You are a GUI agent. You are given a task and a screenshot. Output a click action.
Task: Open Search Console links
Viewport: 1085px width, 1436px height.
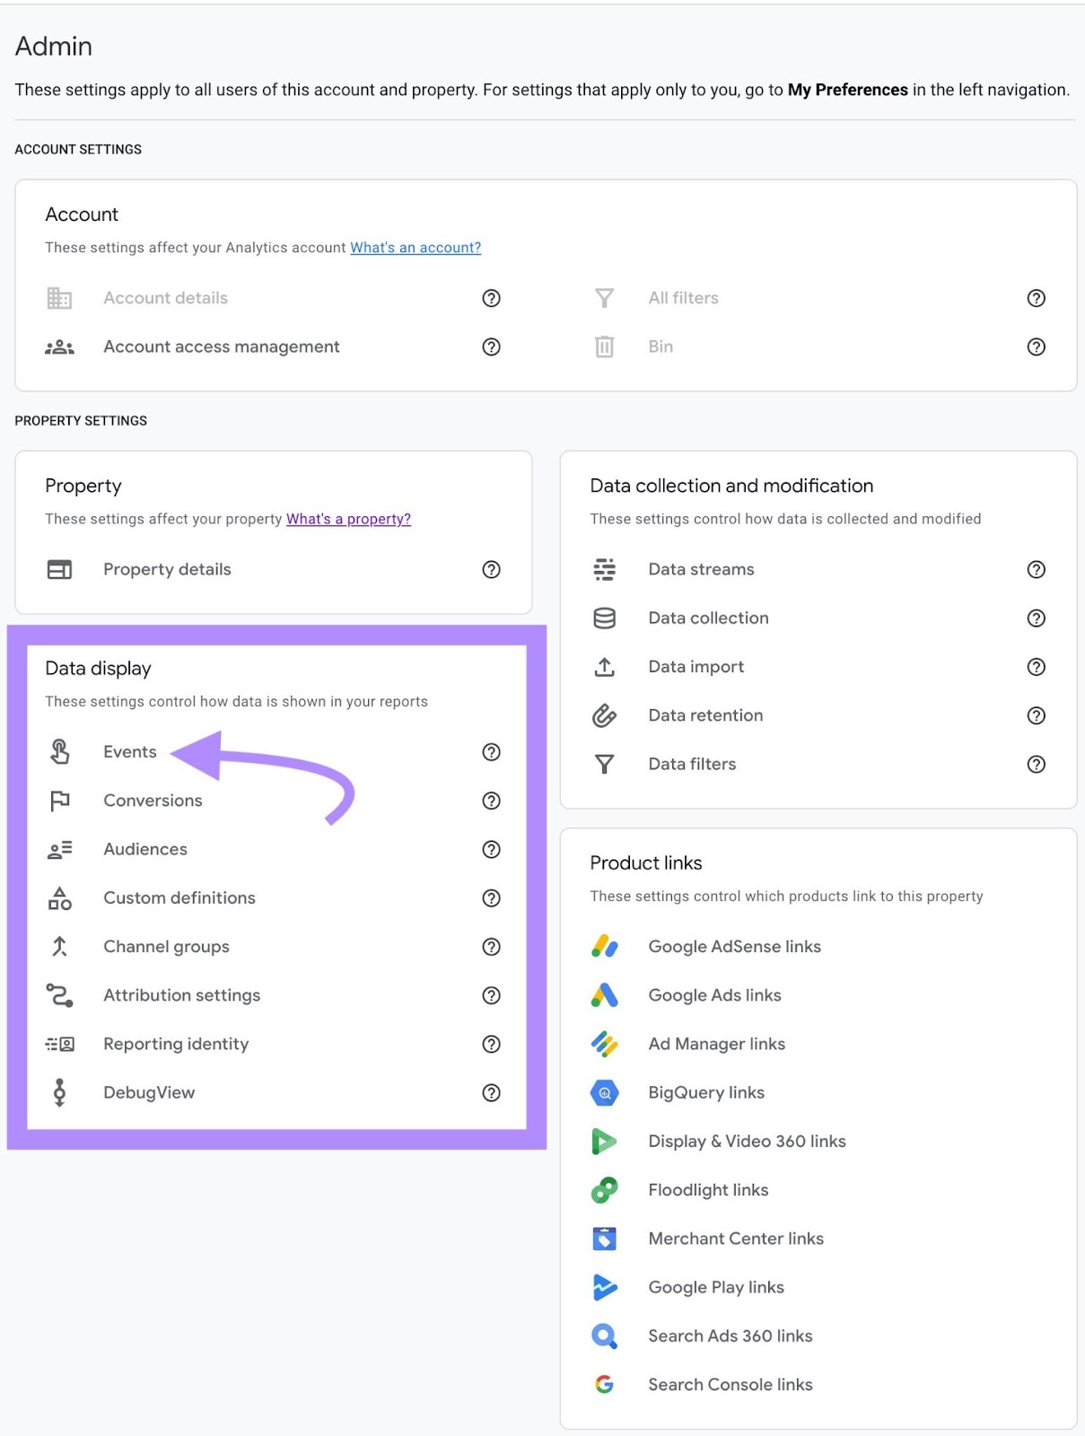pos(731,1384)
